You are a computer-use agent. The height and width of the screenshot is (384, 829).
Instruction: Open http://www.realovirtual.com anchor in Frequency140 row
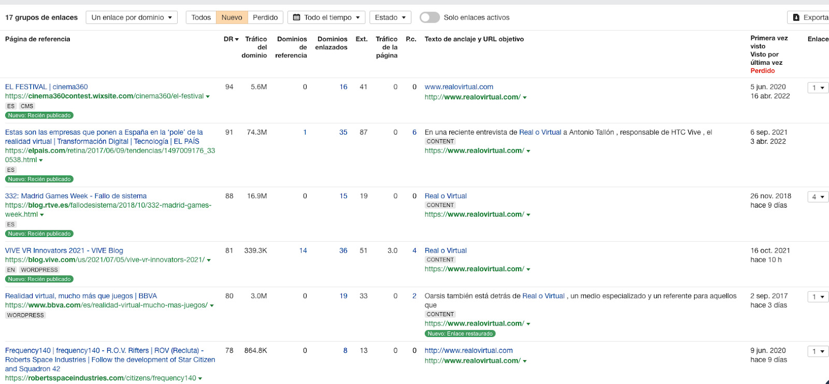[x=469, y=350]
